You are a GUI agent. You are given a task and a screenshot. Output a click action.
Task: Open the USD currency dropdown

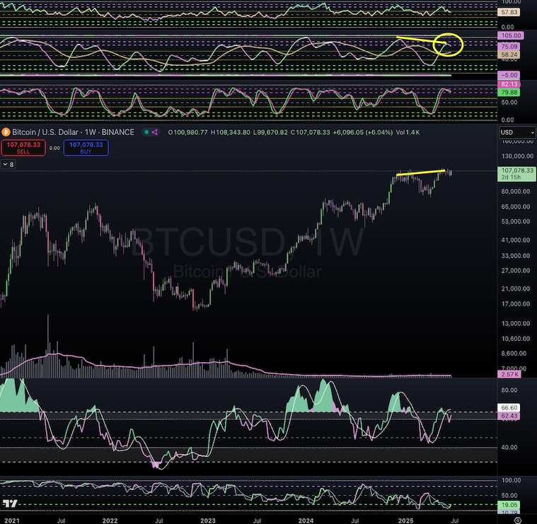click(x=517, y=132)
